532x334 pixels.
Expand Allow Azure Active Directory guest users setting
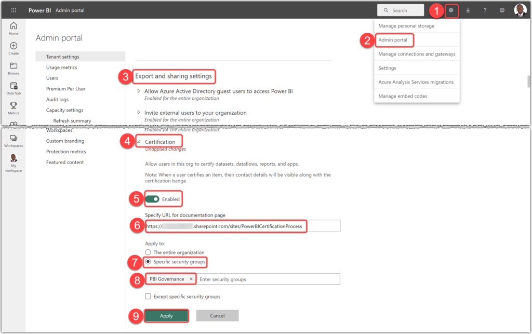coord(139,91)
